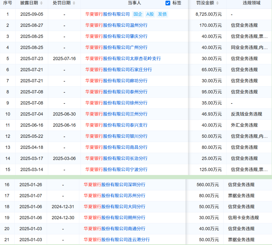
Task: Select the 25.00万元 penalty amount
Action: click(212, 158)
